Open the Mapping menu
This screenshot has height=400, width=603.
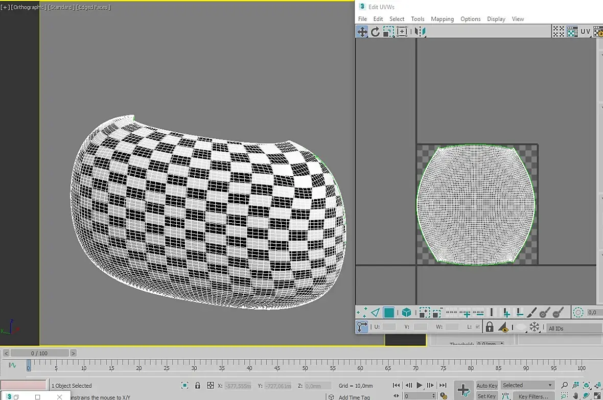point(442,19)
